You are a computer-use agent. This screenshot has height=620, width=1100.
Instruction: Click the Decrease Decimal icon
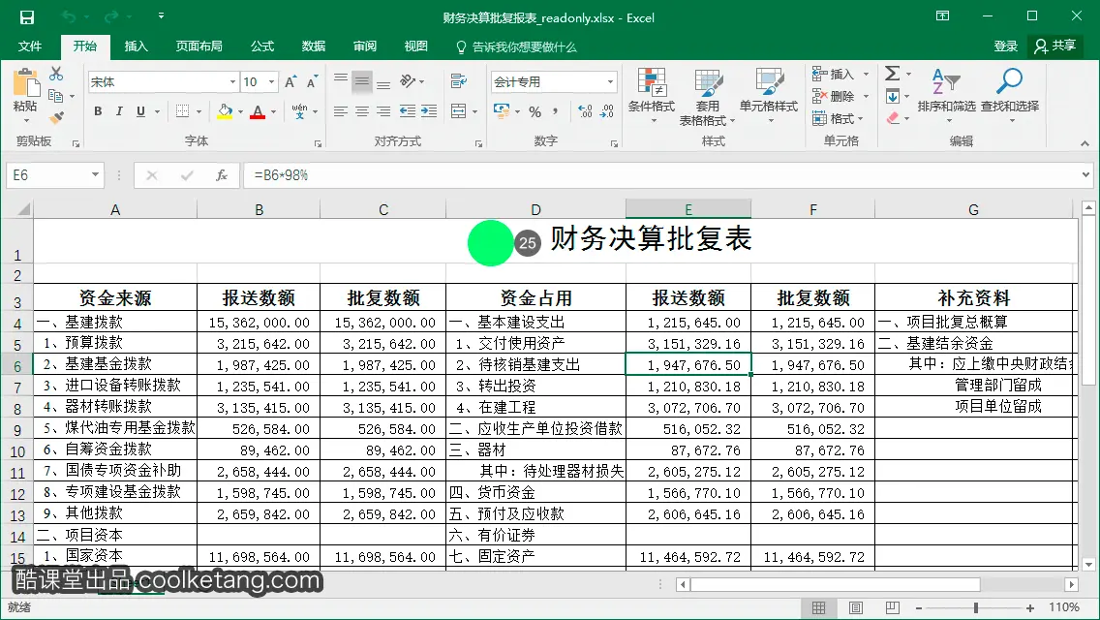pos(607,111)
